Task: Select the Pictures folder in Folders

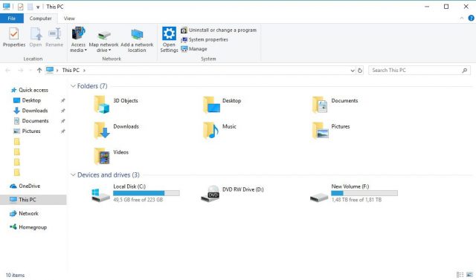Action: pyautogui.click(x=331, y=130)
